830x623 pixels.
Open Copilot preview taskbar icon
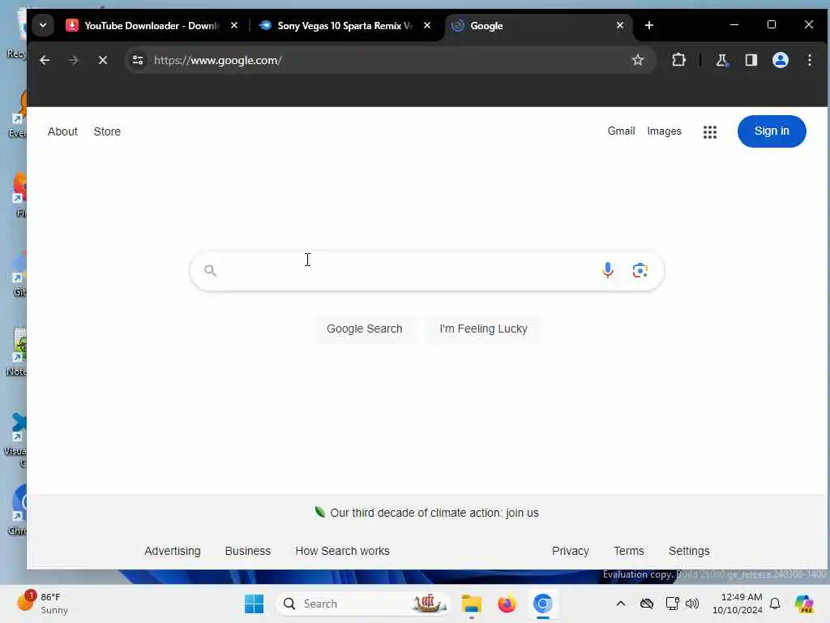(804, 604)
